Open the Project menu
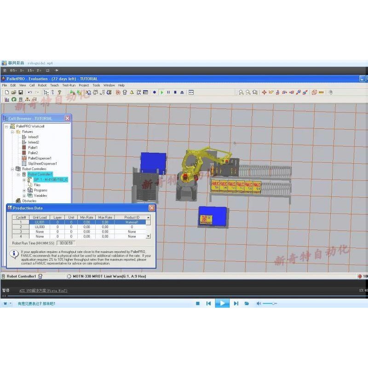Image resolution: width=368 pixels, height=368 pixels. pyautogui.click(x=84, y=85)
